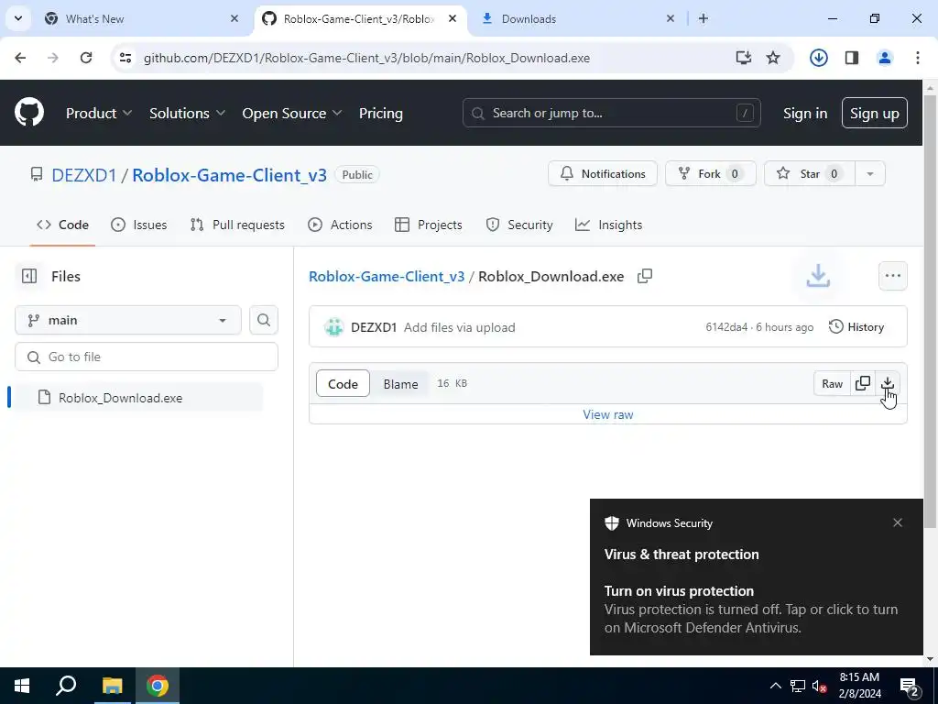Expand the Solutions menu

[x=187, y=113]
